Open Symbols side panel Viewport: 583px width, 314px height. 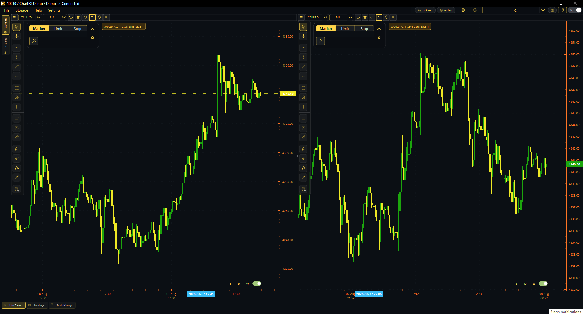coord(5,25)
